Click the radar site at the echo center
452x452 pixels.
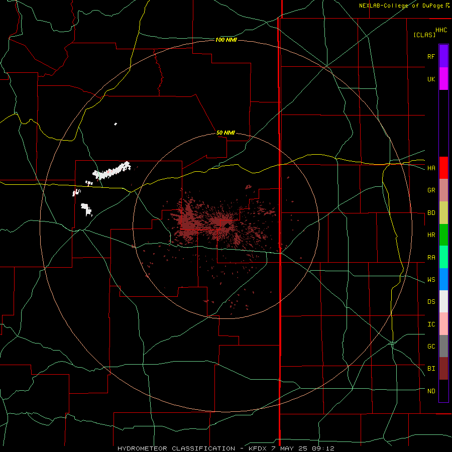[227, 225]
